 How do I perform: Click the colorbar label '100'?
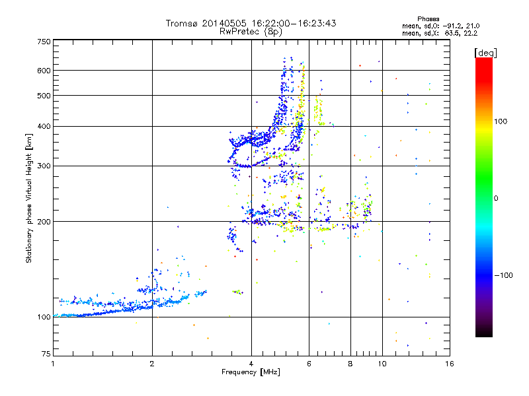tap(501, 121)
